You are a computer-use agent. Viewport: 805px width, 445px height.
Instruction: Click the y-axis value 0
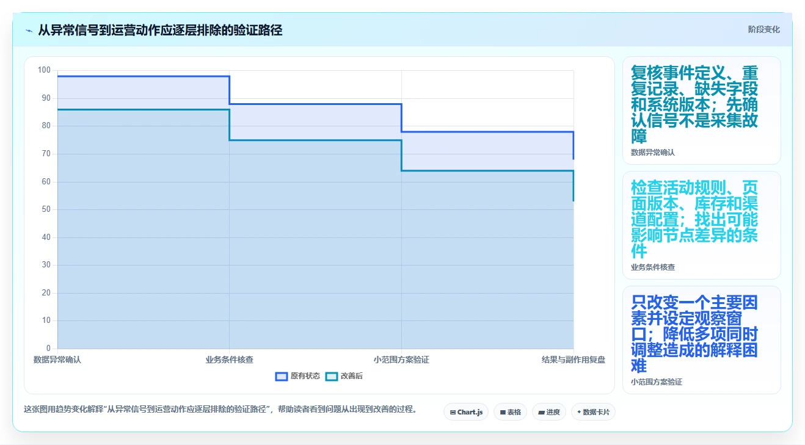48,349
